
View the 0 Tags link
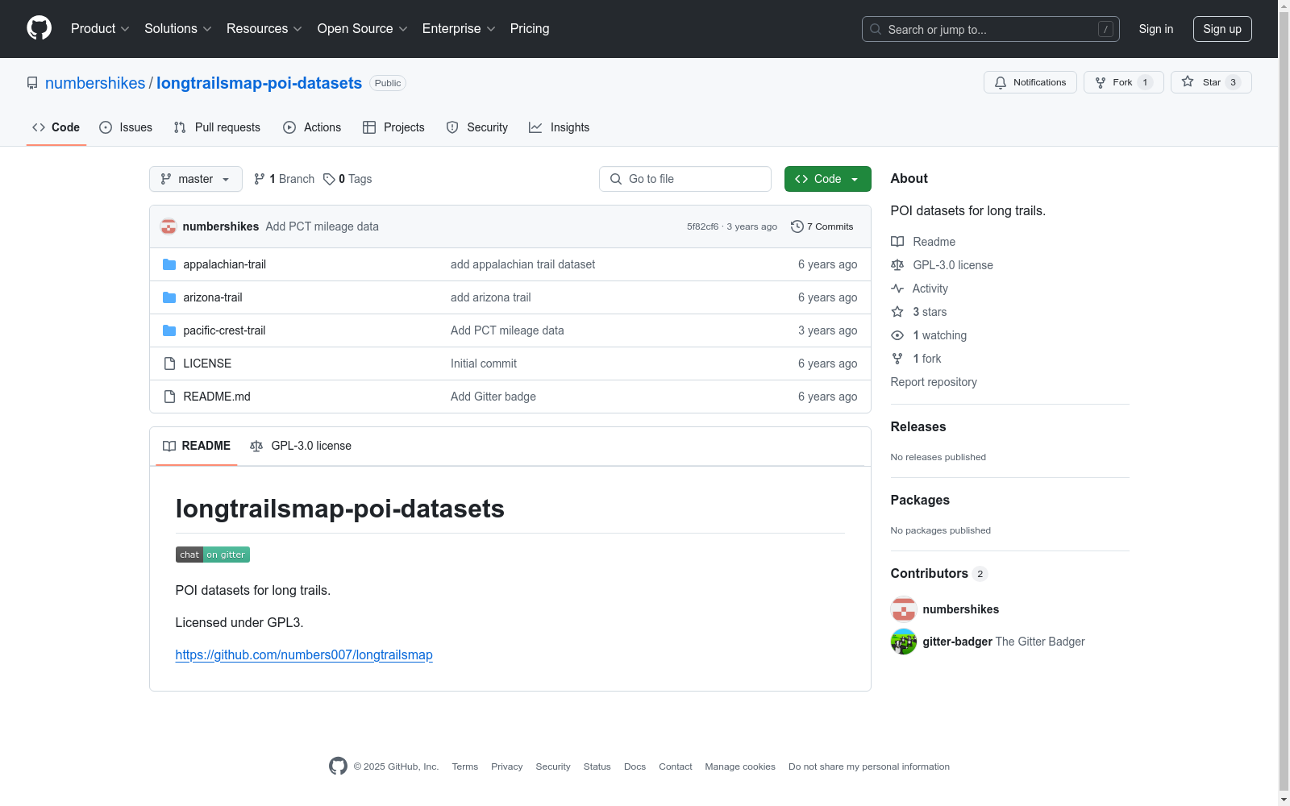347,179
